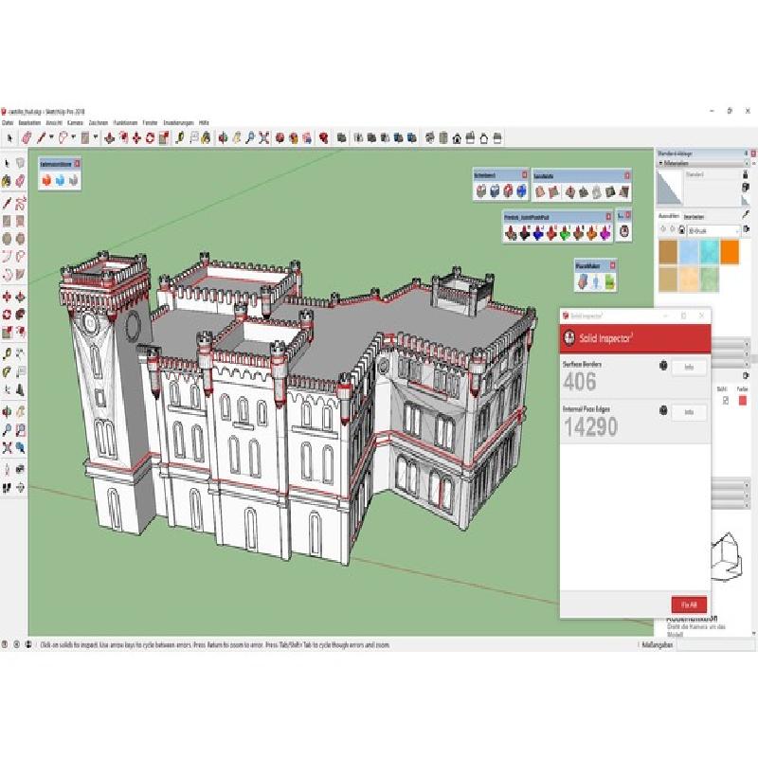Activate the Zoom magnifier in top toolbar

point(250,138)
